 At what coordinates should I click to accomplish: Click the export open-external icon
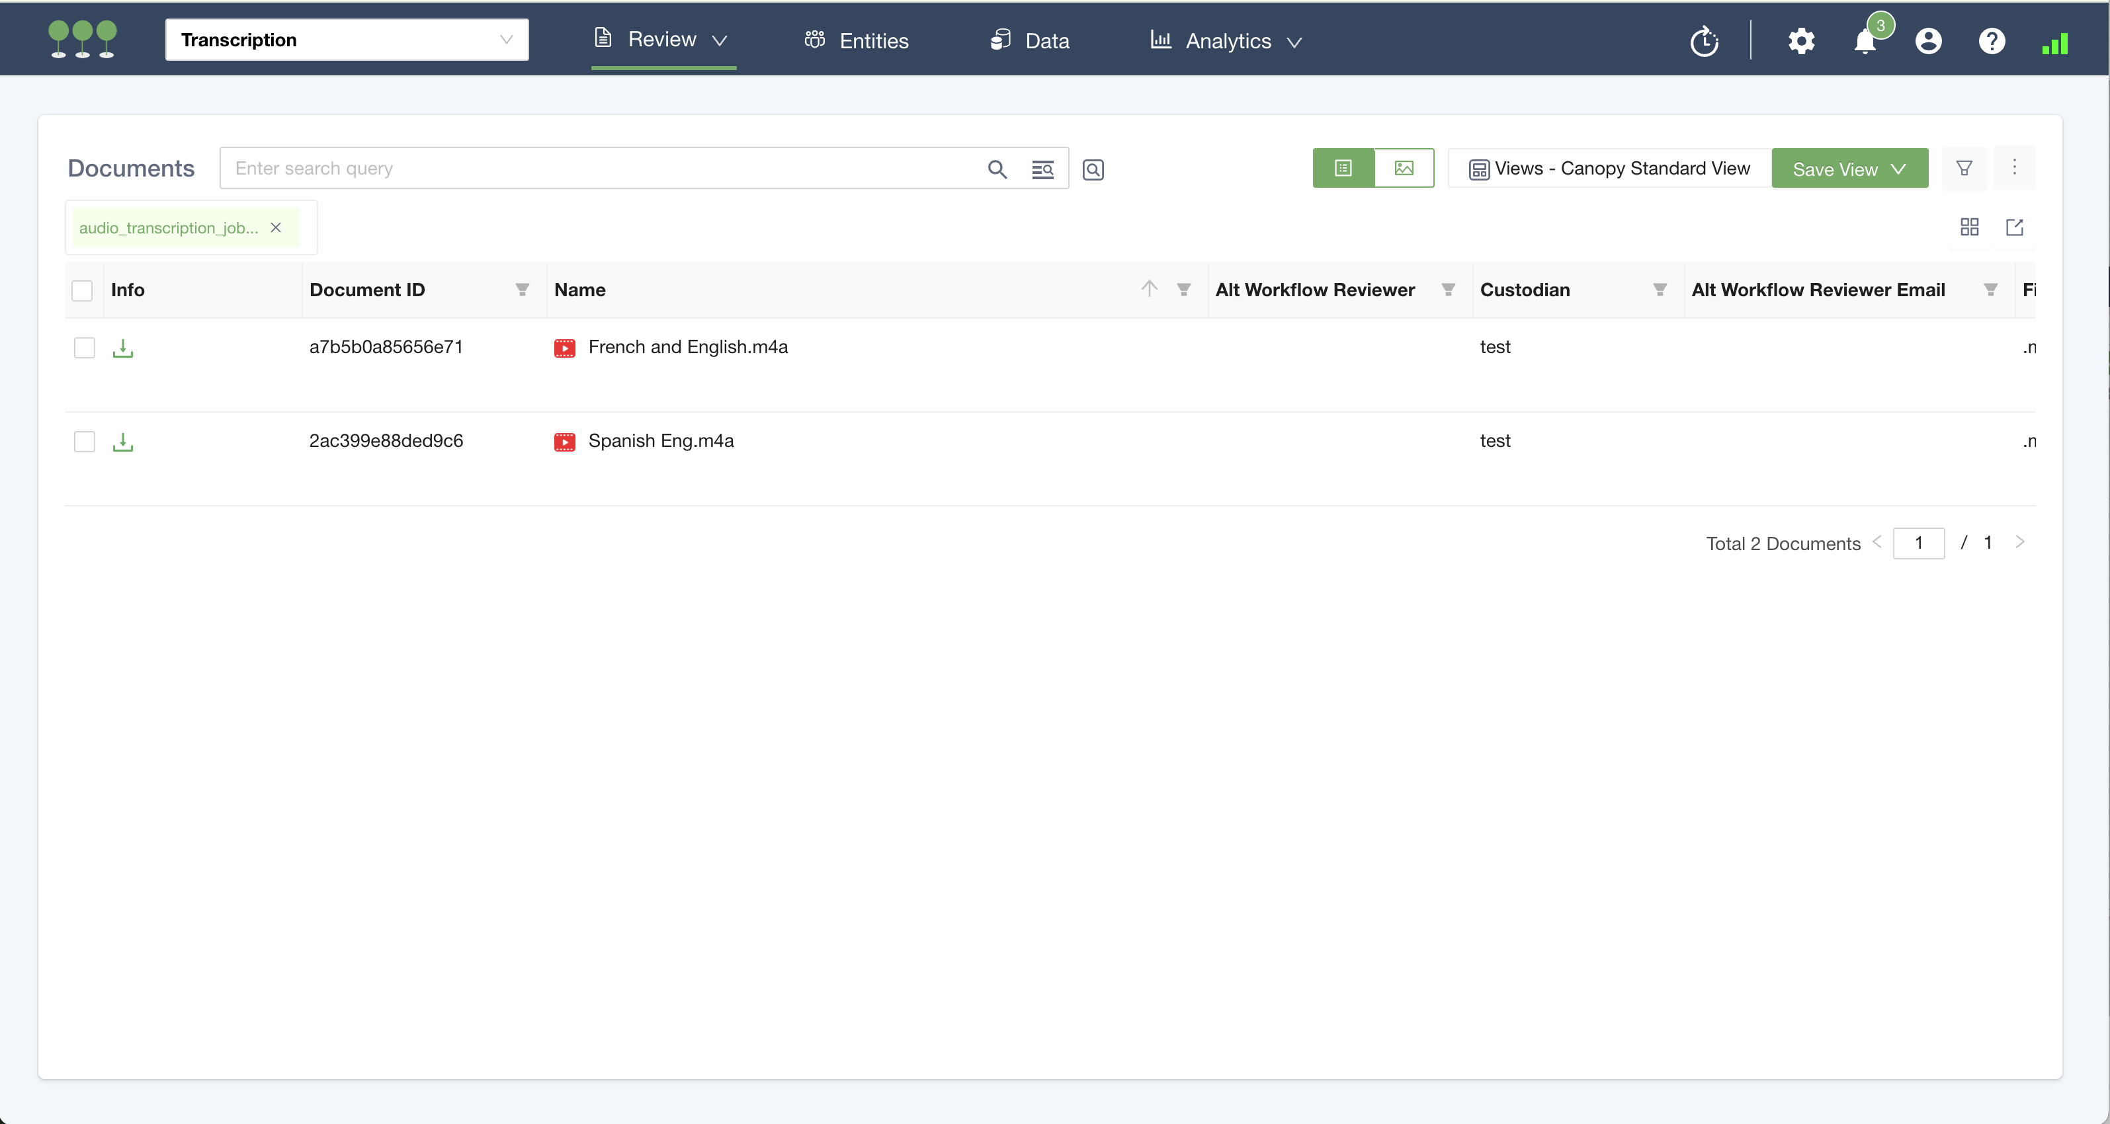tap(2014, 227)
